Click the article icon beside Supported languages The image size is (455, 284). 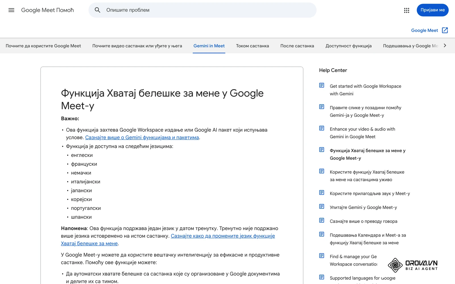click(322, 277)
